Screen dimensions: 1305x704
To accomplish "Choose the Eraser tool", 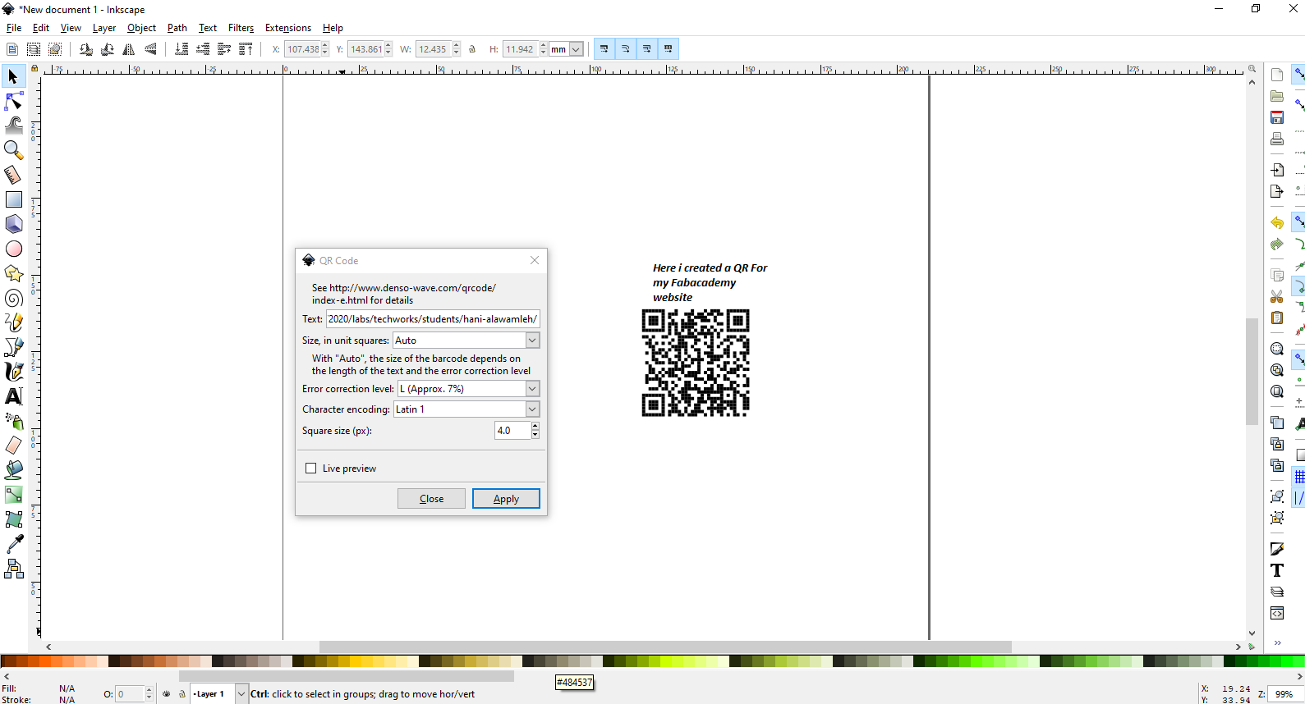I will 13,446.
